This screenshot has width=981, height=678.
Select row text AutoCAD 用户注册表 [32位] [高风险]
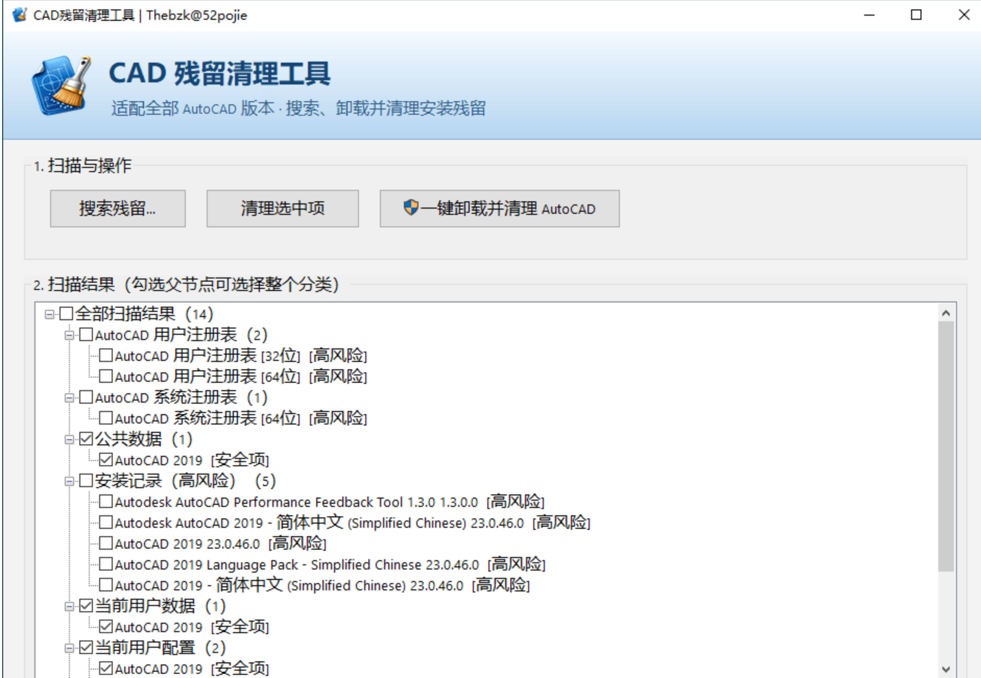pyautogui.click(x=241, y=356)
